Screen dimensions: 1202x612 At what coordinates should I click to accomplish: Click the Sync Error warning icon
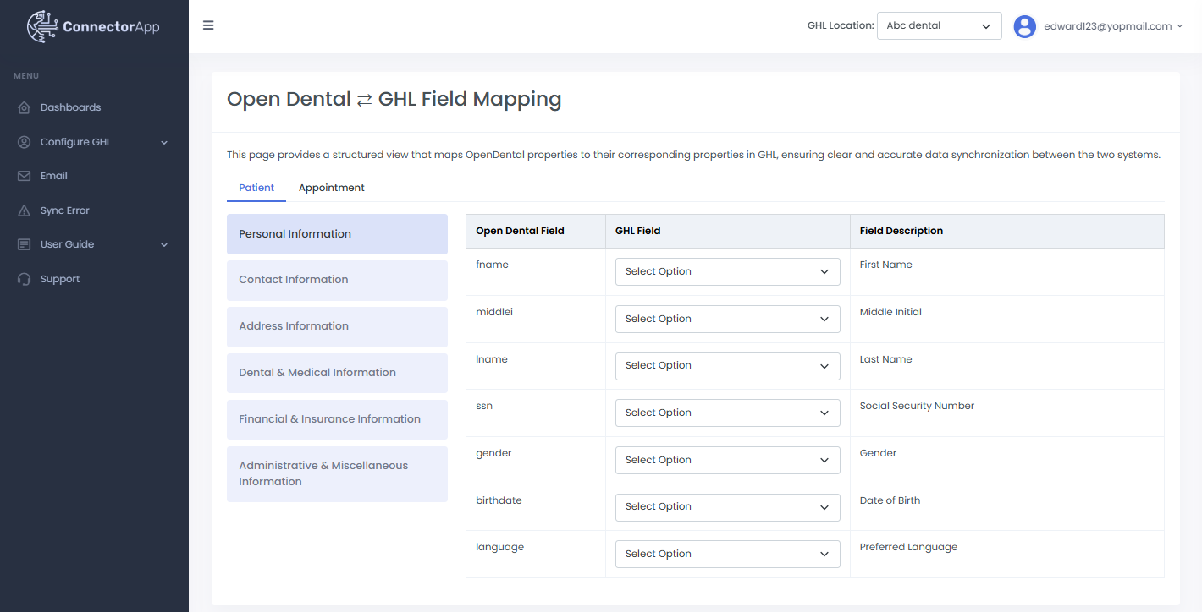click(24, 210)
